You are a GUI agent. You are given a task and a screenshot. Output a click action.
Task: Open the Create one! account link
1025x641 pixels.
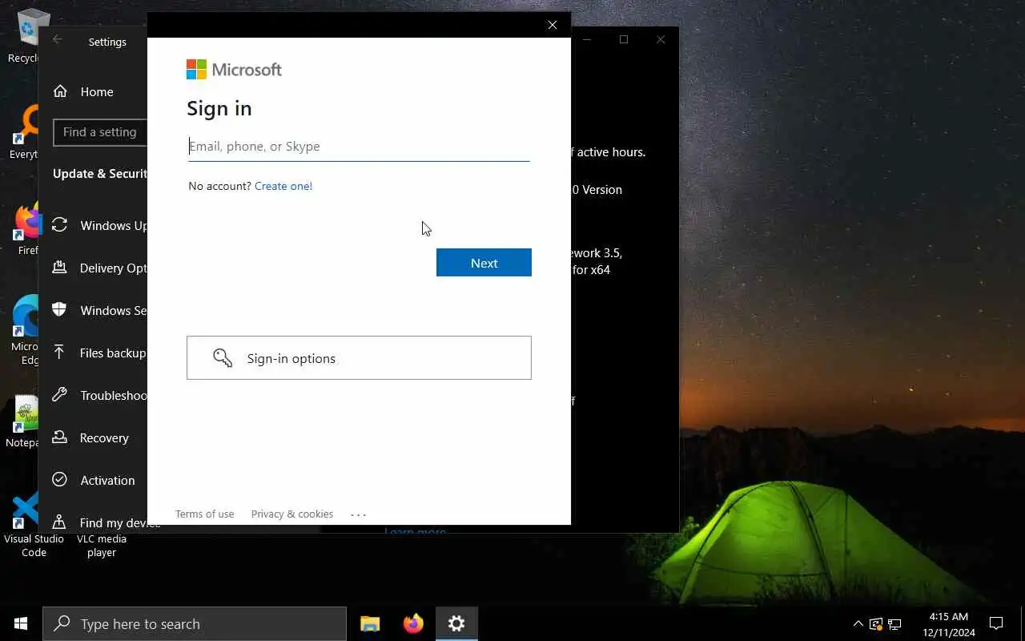[283, 186]
